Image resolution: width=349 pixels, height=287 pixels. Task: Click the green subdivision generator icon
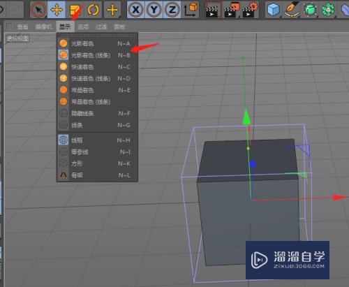tap(310, 10)
